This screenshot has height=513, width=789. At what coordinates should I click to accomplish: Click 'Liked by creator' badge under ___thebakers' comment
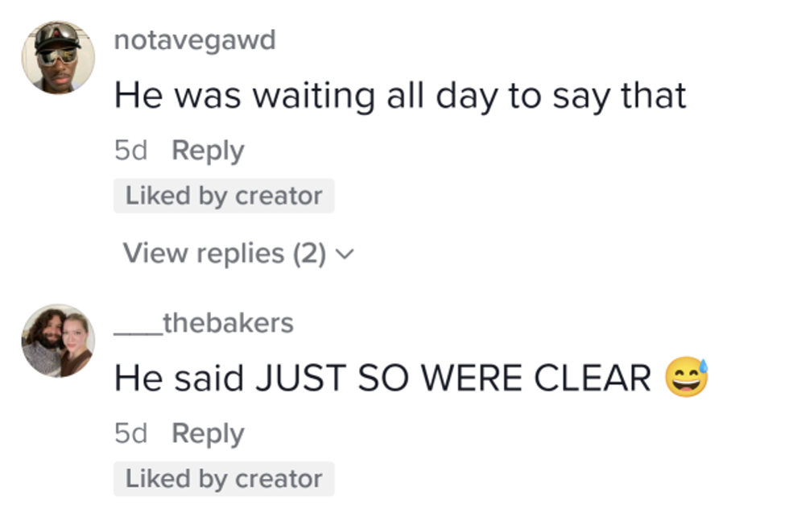pos(224,478)
